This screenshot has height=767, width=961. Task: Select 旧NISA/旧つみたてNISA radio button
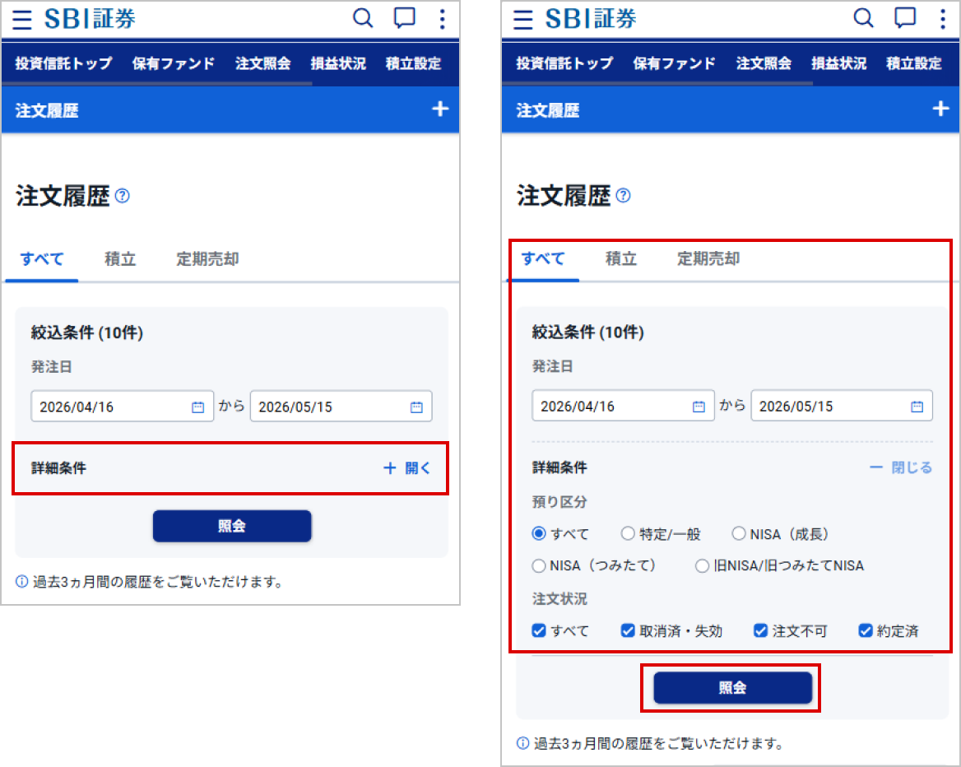[x=703, y=565]
